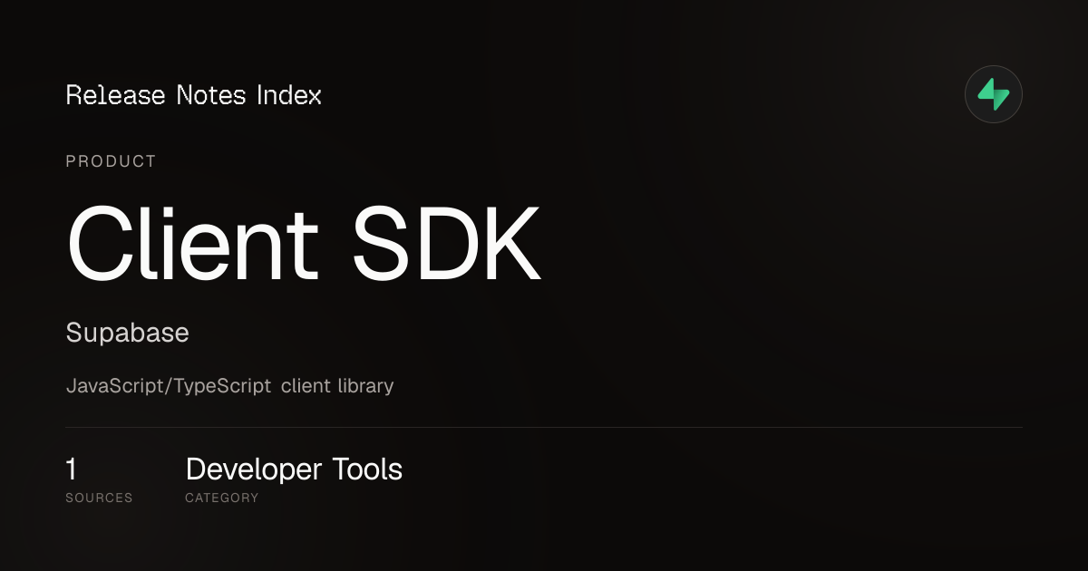Click the "PRODUCT" label
Image resolution: width=1088 pixels, height=571 pixels.
(111, 161)
